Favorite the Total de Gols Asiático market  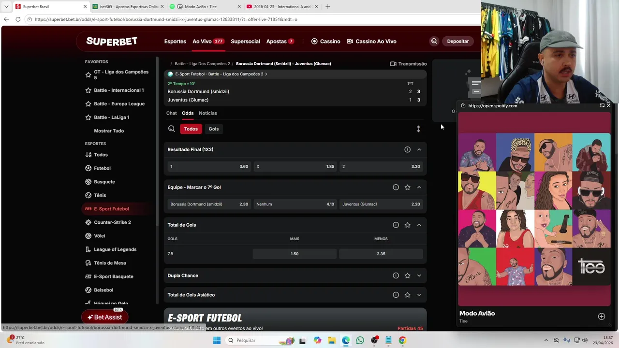(407, 295)
